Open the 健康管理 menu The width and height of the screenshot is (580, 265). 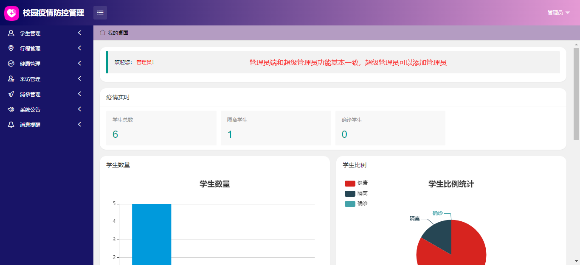pos(47,64)
